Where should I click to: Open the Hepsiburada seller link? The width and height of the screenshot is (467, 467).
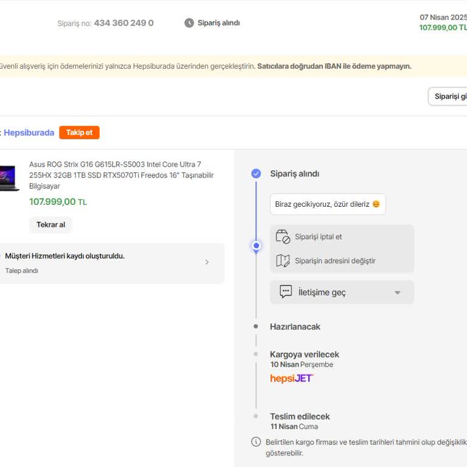[29, 133]
